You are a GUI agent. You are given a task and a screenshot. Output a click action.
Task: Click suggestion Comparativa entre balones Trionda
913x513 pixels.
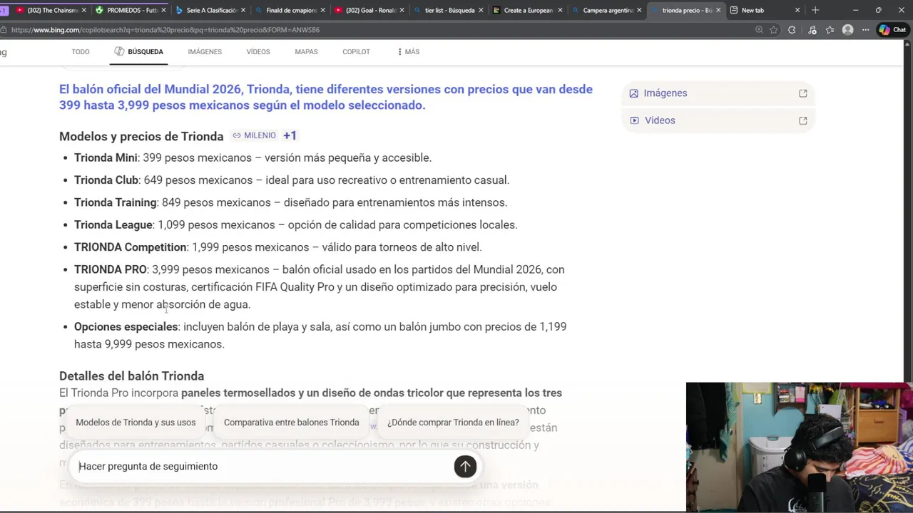point(291,423)
